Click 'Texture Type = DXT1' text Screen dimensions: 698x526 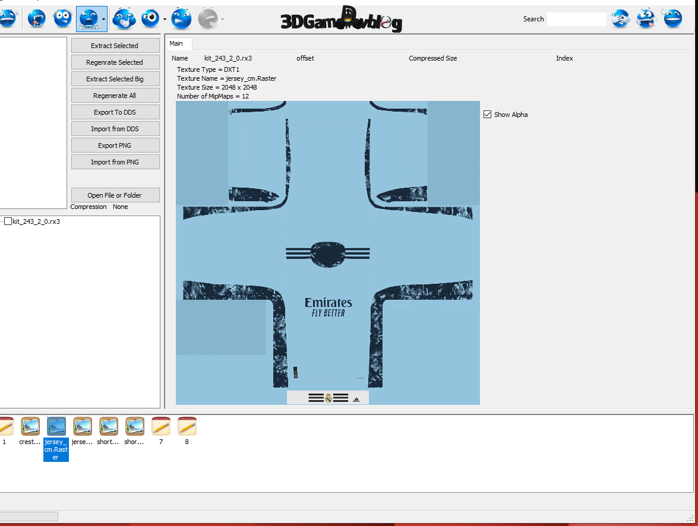click(208, 69)
